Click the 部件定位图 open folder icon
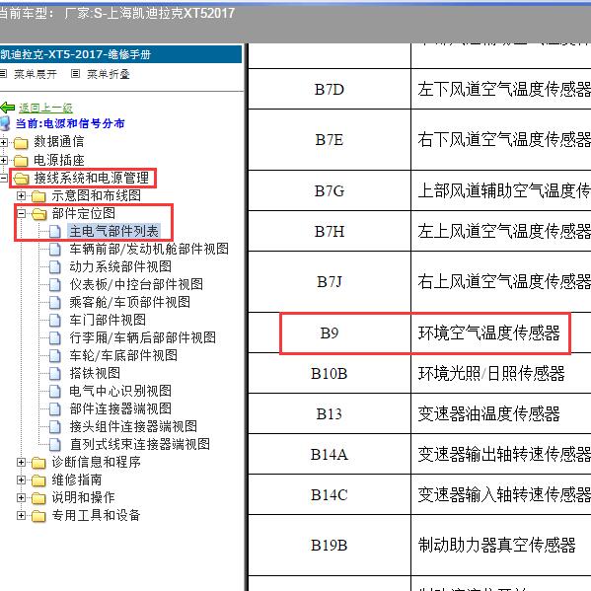The height and width of the screenshot is (591, 591). tap(38, 214)
